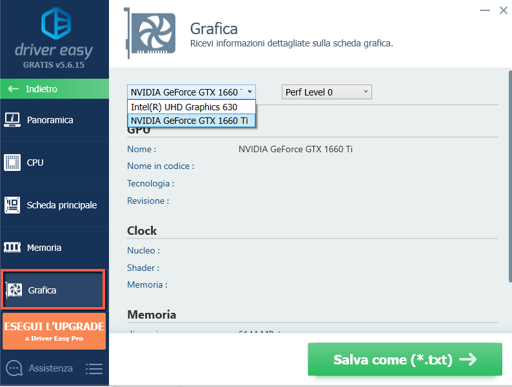
Task: Click the Nucleo clock label
Action: pyautogui.click(x=143, y=250)
